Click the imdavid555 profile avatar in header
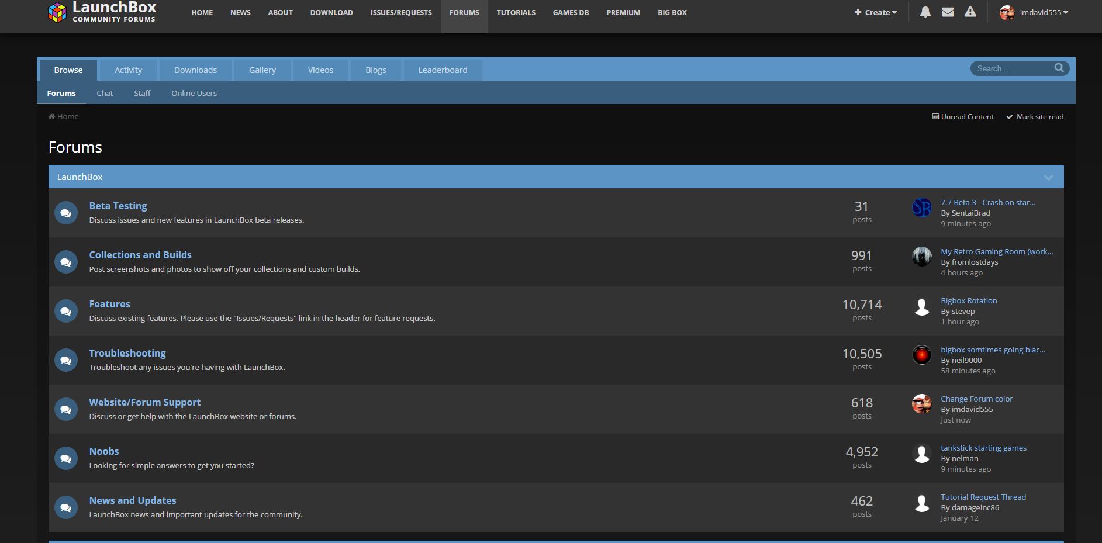Image resolution: width=1102 pixels, height=543 pixels. click(x=1007, y=12)
